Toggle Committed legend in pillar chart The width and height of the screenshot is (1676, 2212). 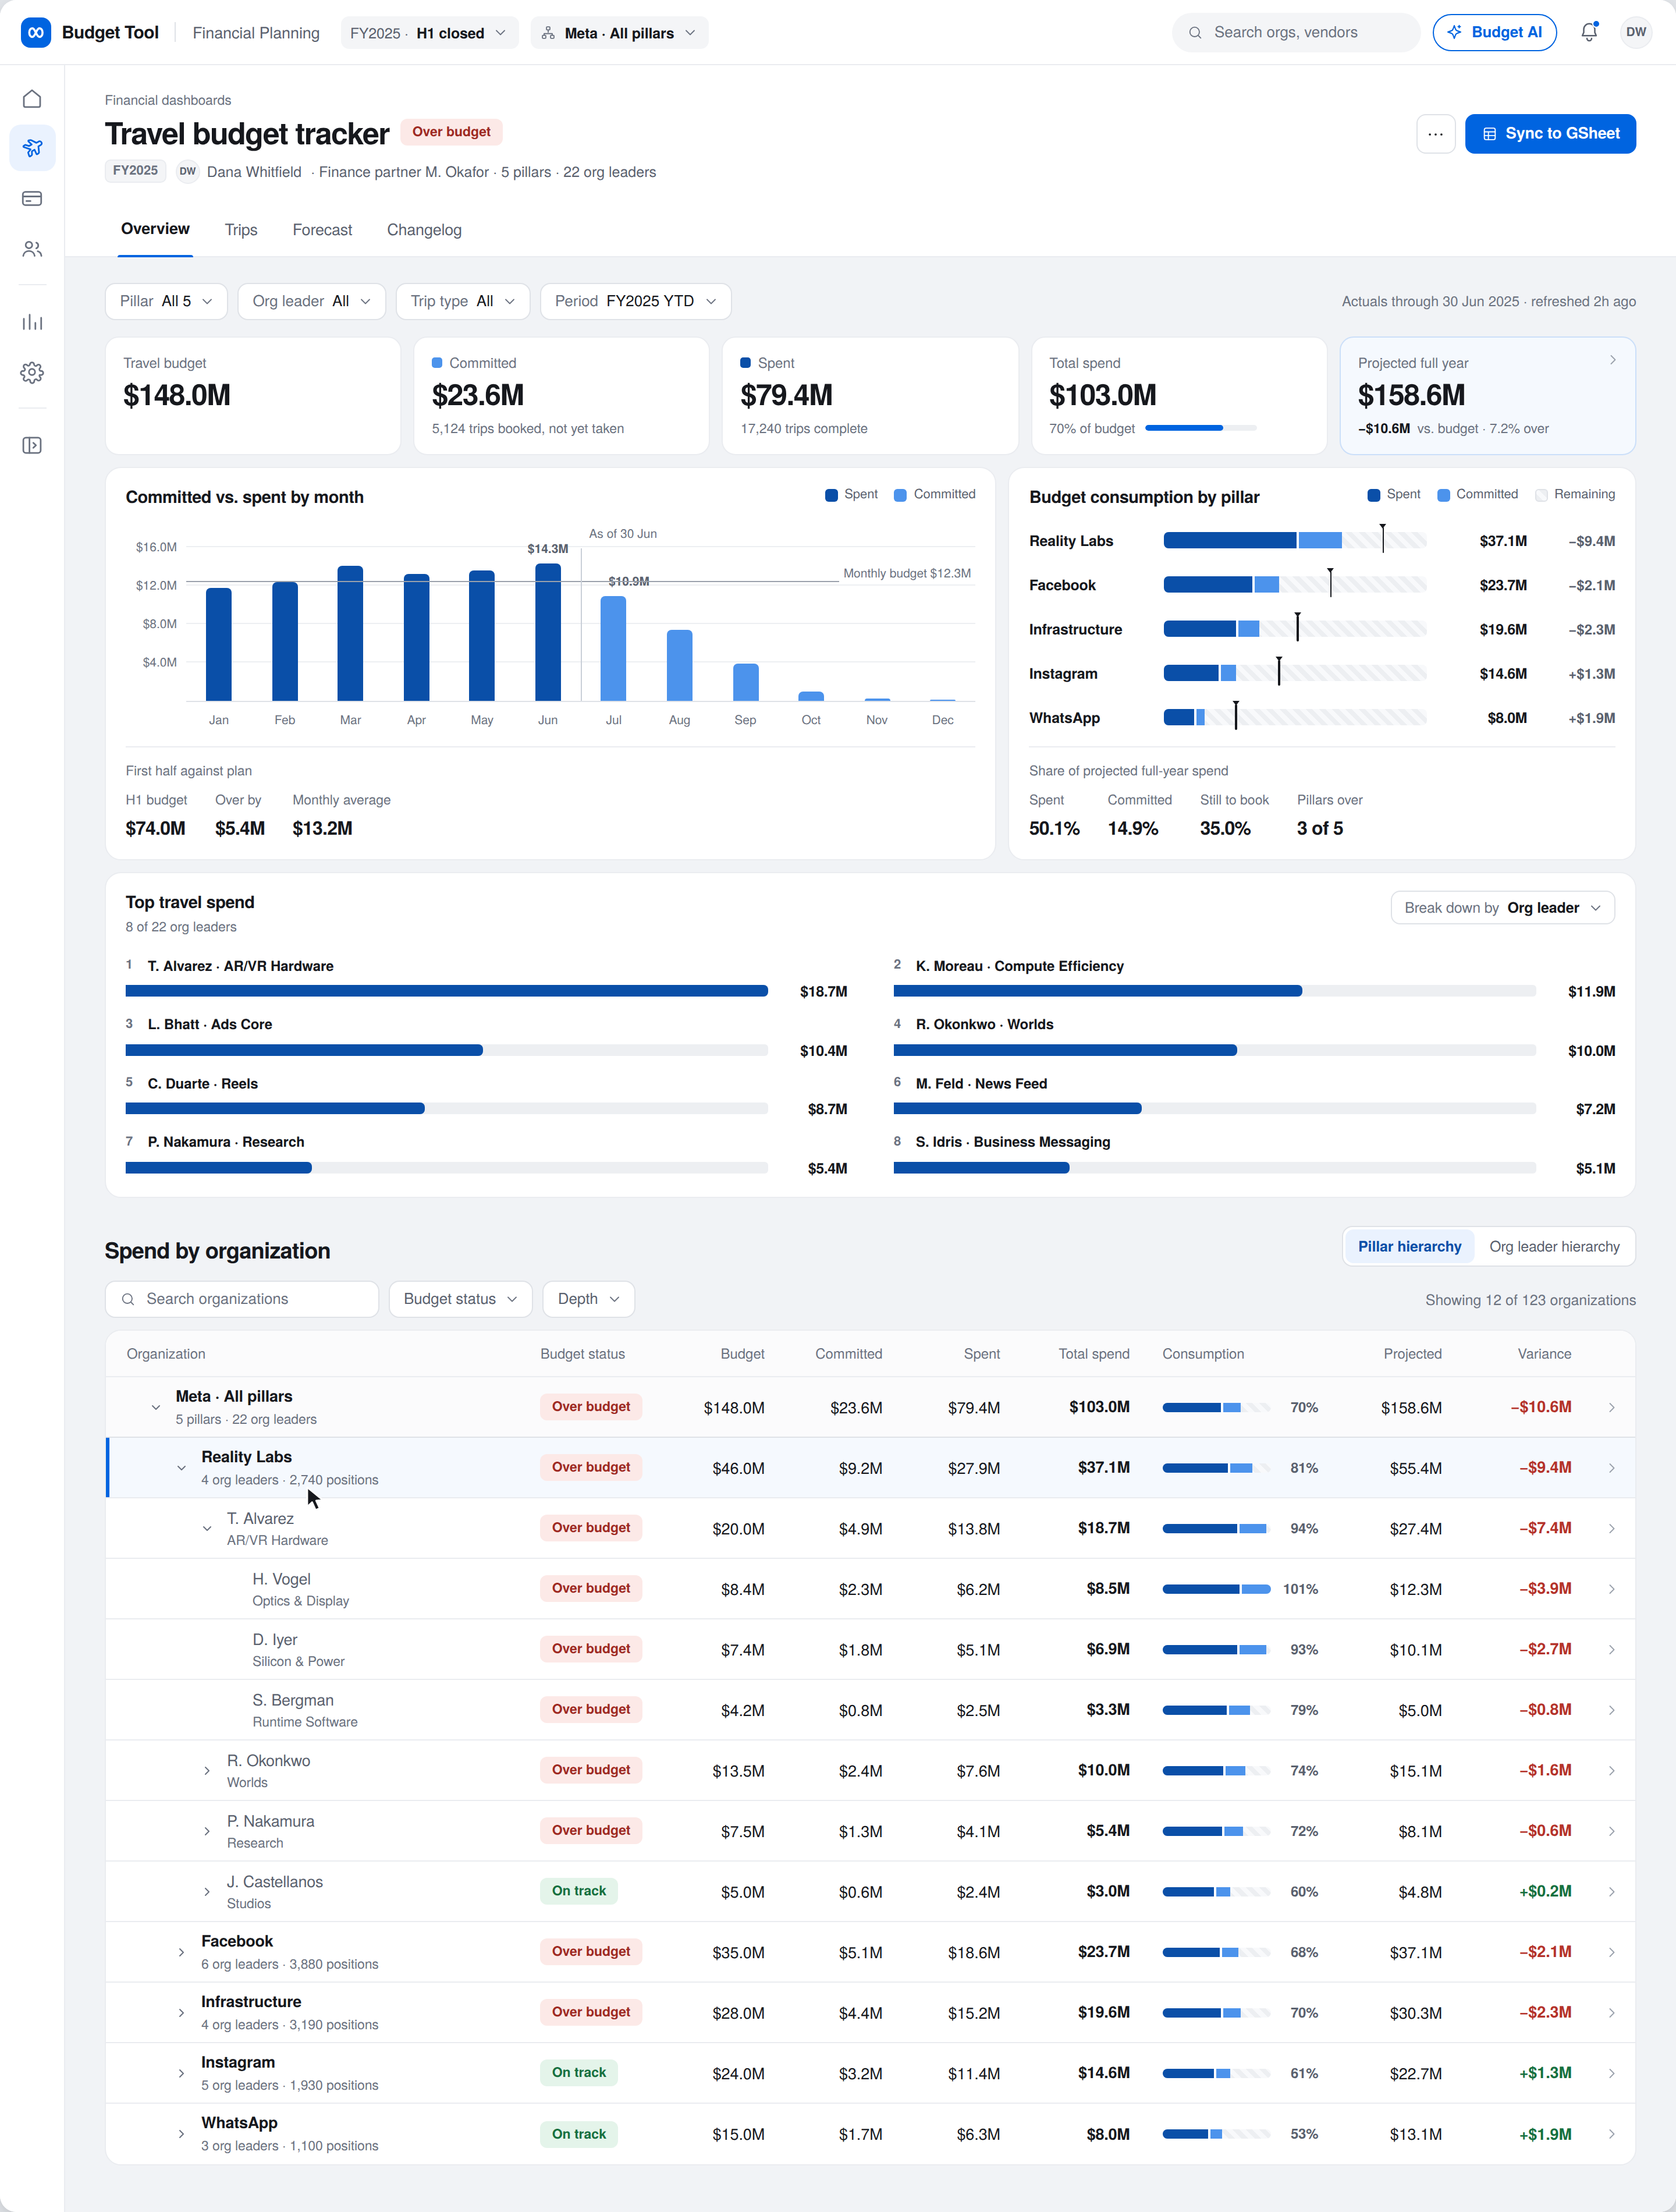click(x=1477, y=494)
